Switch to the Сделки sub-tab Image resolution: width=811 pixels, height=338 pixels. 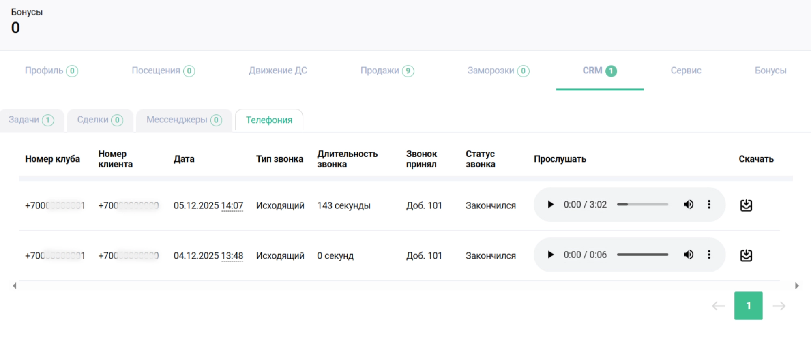click(100, 120)
